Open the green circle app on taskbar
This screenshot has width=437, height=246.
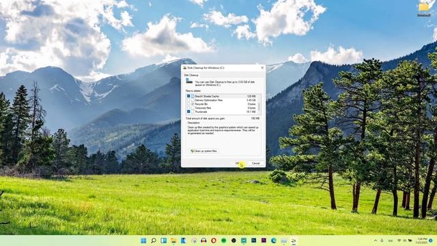tap(223, 241)
